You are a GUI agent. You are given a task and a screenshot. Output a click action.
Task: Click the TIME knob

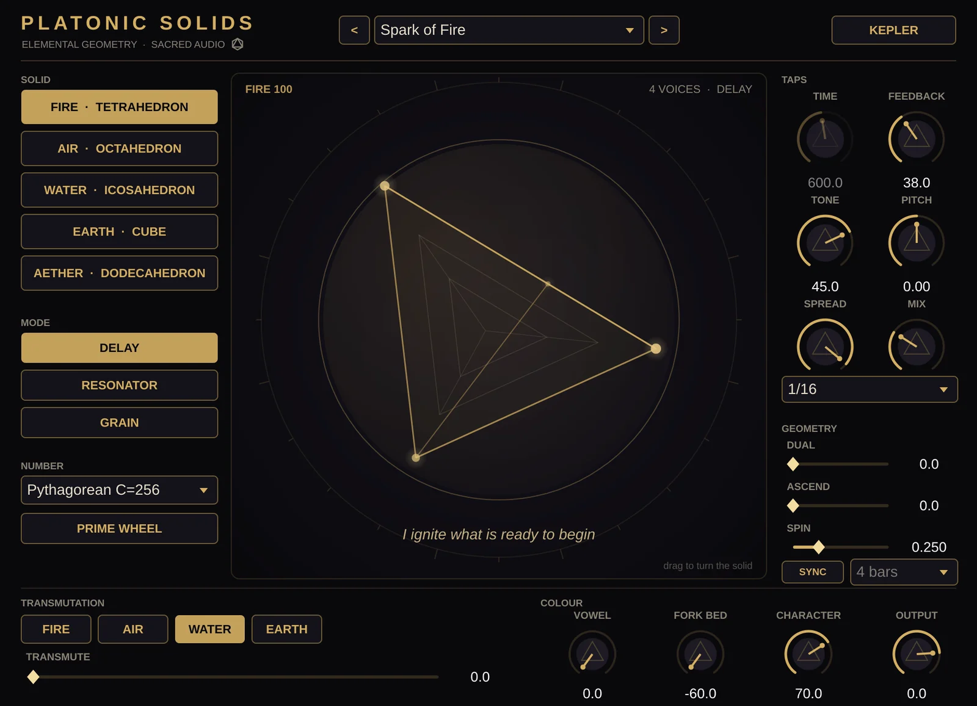pyautogui.click(x=825, y=139)
